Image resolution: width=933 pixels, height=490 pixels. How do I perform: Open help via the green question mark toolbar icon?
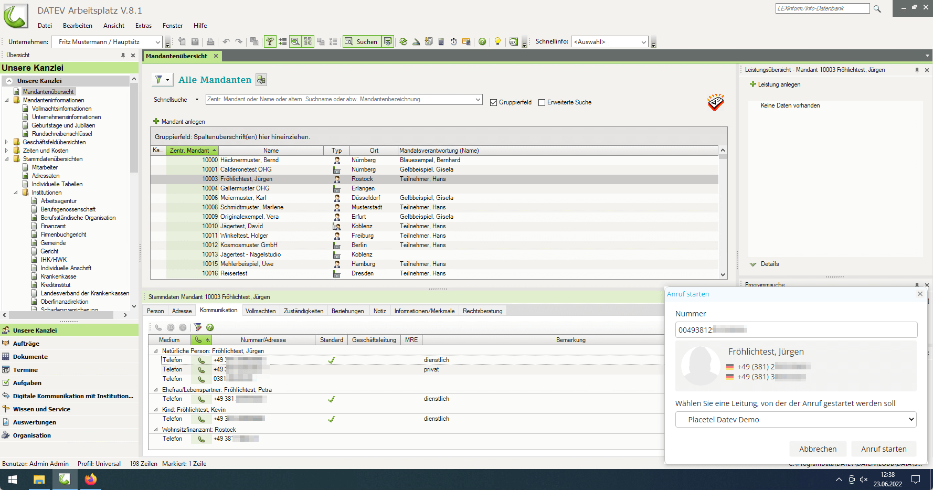click(482, 41)
